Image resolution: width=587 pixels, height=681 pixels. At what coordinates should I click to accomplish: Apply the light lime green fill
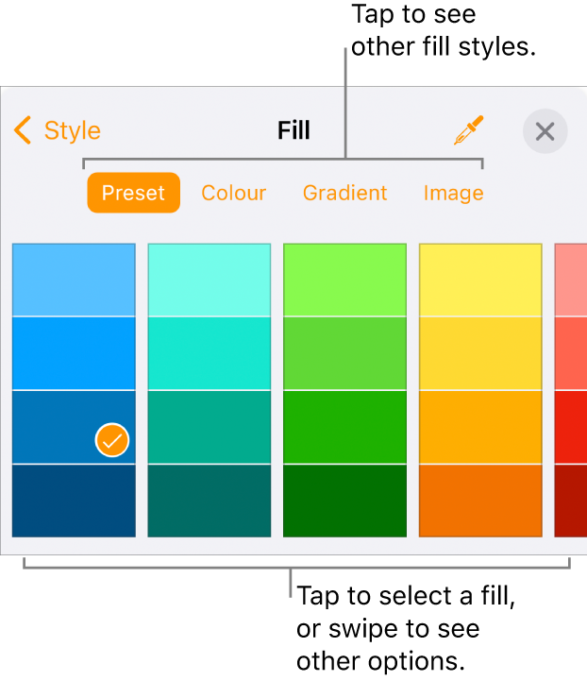click(344, 280)
